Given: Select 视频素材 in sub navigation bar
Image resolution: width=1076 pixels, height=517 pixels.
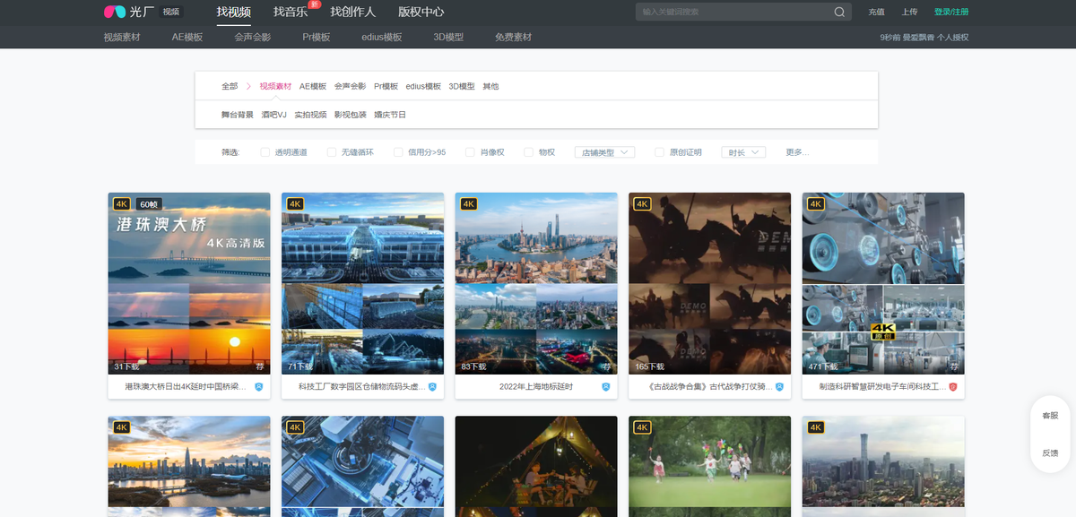Looking at the screenshot, I should 122,38.
